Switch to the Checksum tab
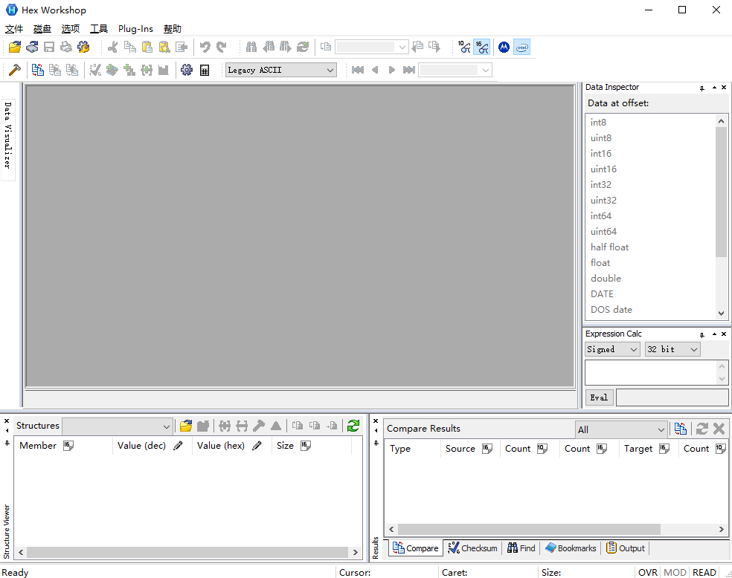Screen dimensions: 732x578 click(472, 548)
